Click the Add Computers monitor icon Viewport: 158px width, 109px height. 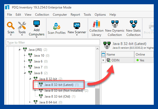(37, 24)
